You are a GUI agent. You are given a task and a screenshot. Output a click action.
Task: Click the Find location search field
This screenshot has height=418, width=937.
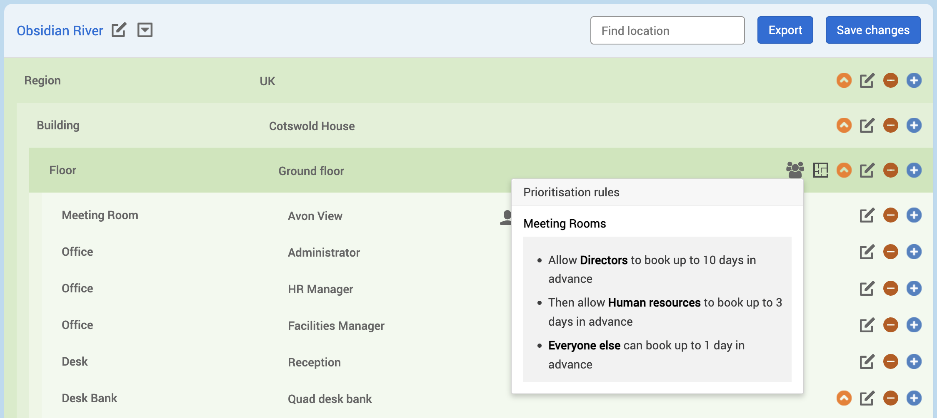pos(667,30)
